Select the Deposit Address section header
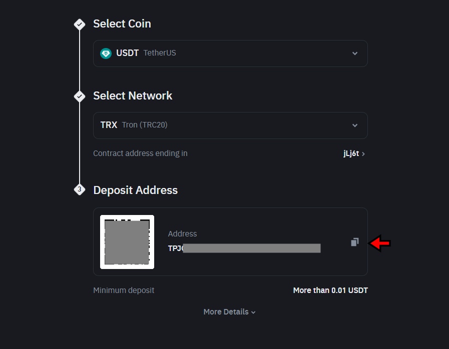The height and width of the screenshot is (349, 449). (x=135, y=190)
